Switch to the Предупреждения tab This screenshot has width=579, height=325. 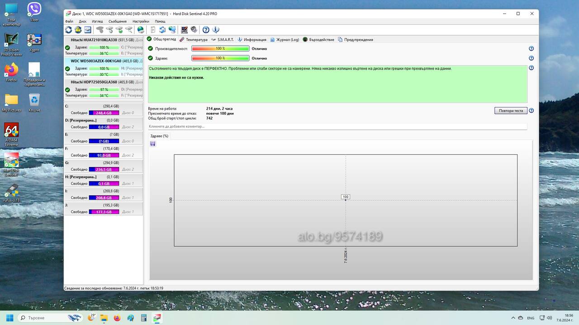click(x=356, y=40)
